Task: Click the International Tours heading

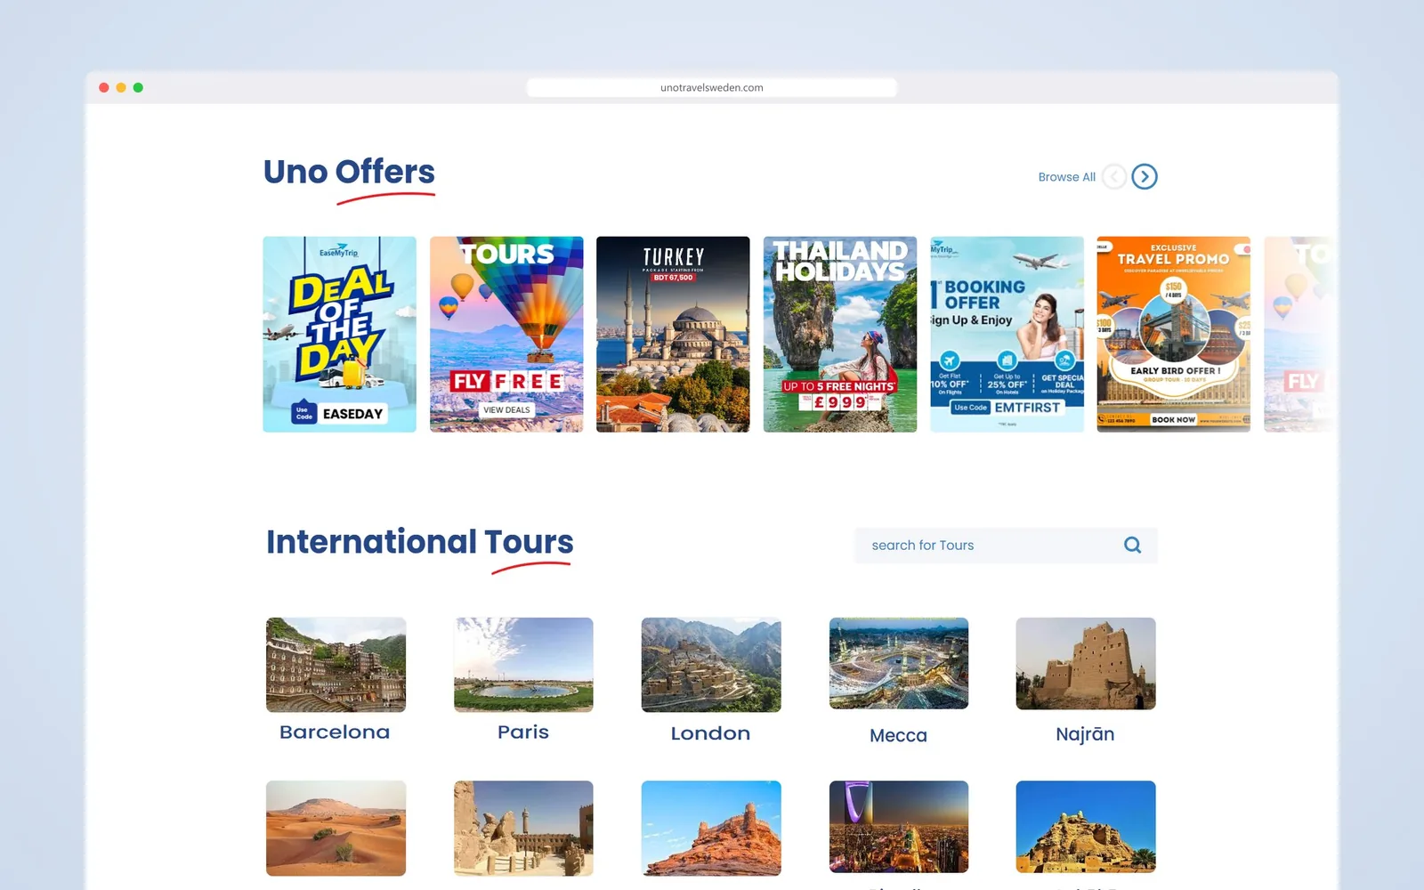Action: tap(420, 542)
